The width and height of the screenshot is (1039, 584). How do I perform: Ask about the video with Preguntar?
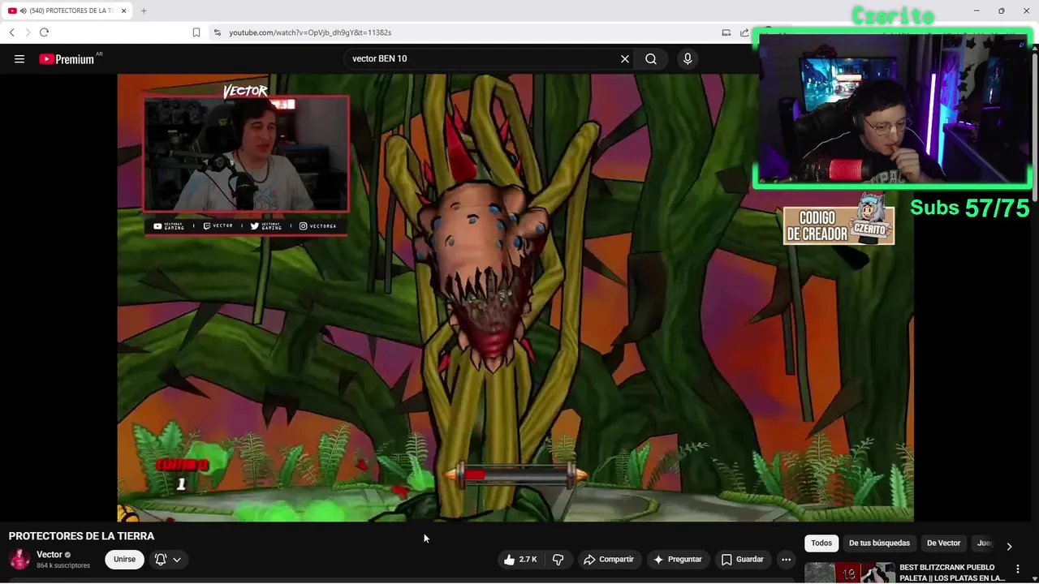(678, 559)
